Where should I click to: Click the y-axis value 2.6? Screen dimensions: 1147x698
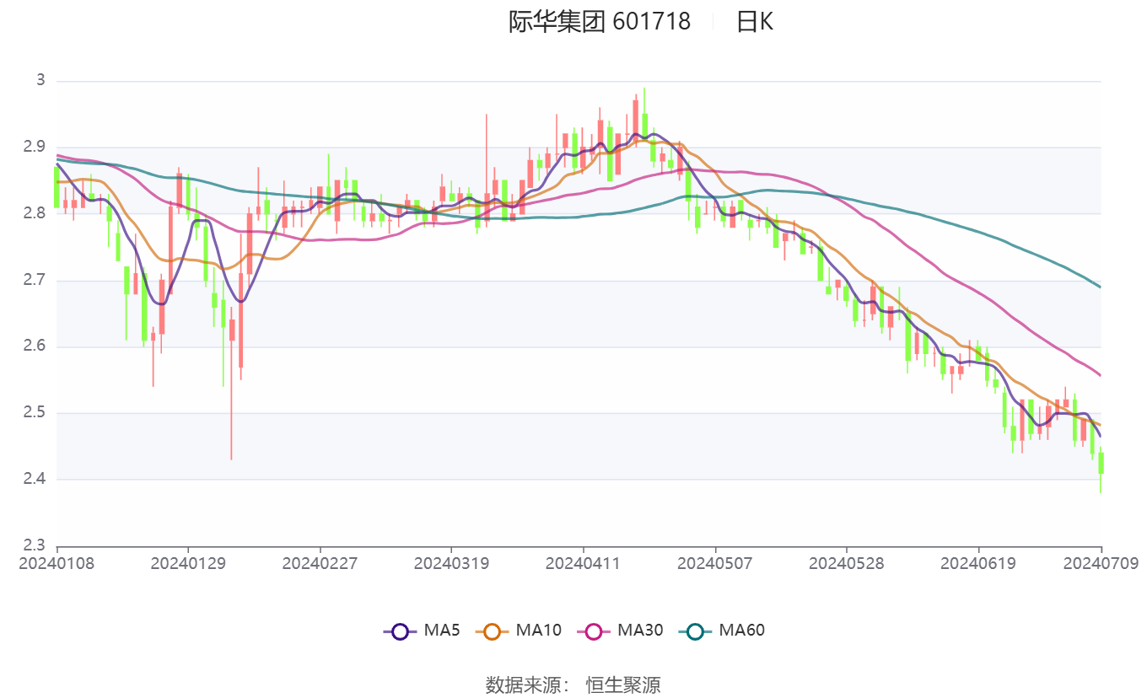34,346
